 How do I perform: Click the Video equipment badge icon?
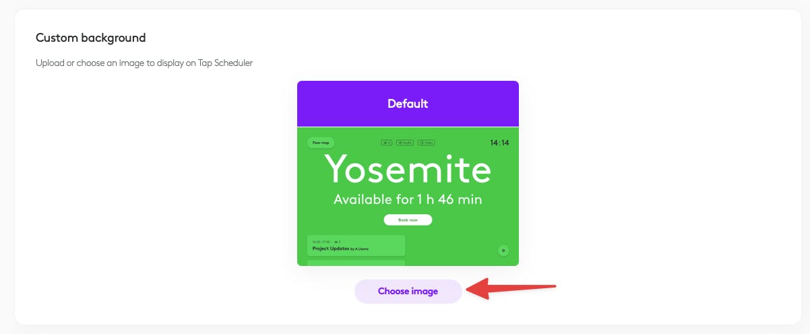pyautogui.click(x=427, y=143)
